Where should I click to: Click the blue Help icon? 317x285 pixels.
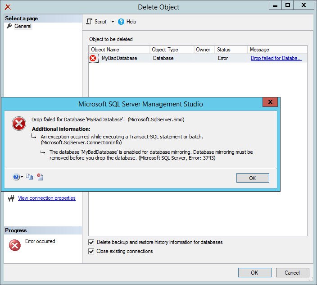(121, 22)
